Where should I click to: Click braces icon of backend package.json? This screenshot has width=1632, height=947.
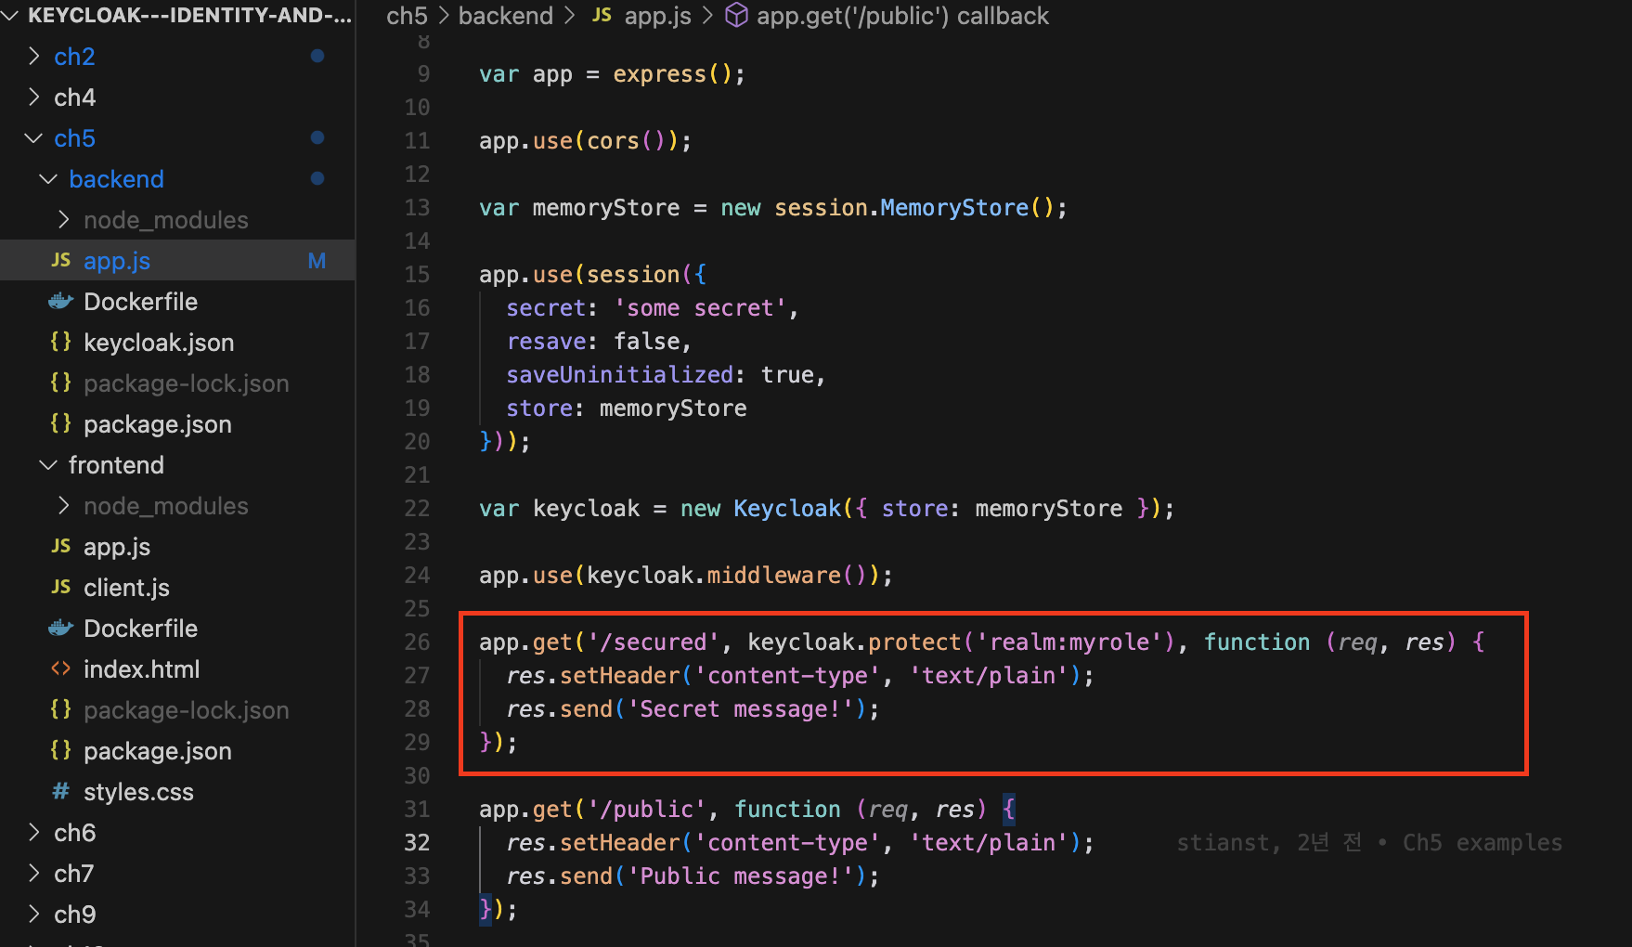pos(61,424)
